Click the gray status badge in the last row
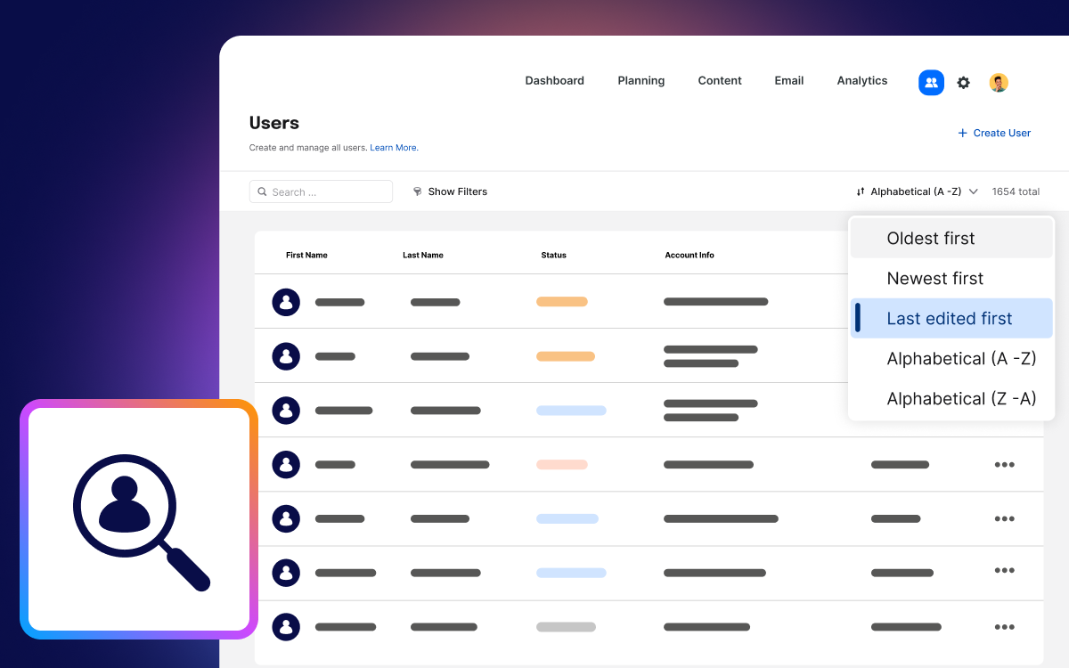This screenshot has height=668, width=1069. [566, 627]
